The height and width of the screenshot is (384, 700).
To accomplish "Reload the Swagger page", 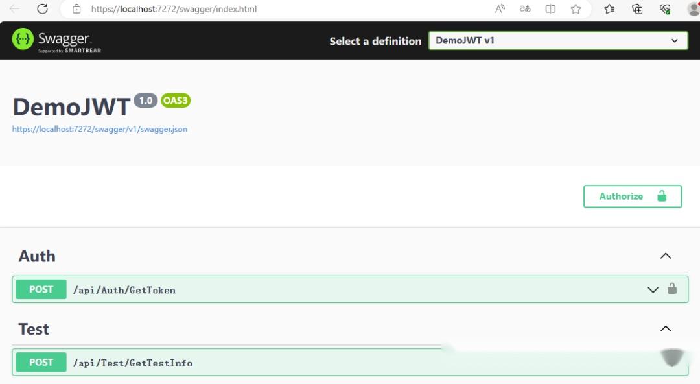I will [x=42, y=8].
